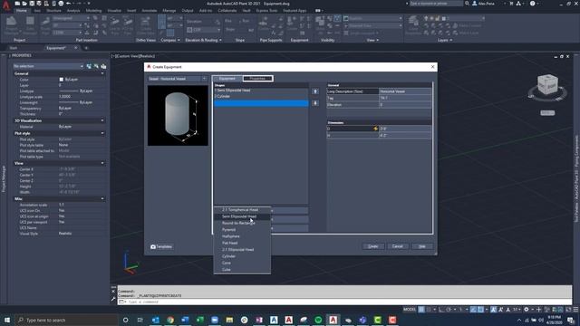The width and height of the screenshot is (580, 326).
Task: Click the Cortana circle icon on taskbar
Action: (x=125, y=320)
